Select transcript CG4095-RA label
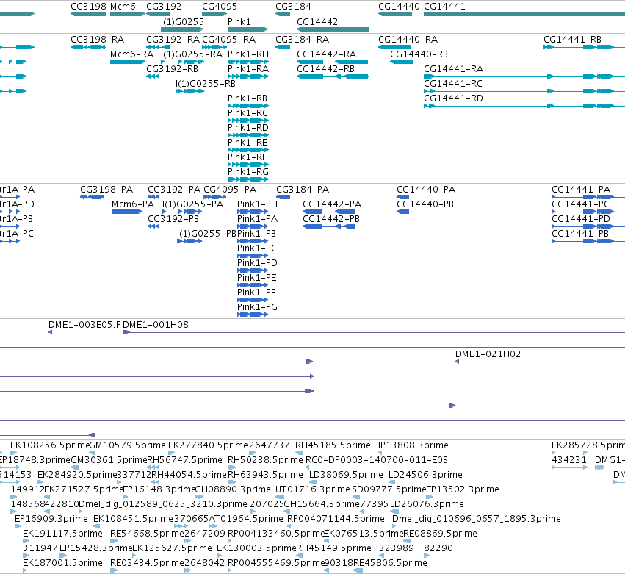This screenshot has width=625, height=574. [229, 40]
